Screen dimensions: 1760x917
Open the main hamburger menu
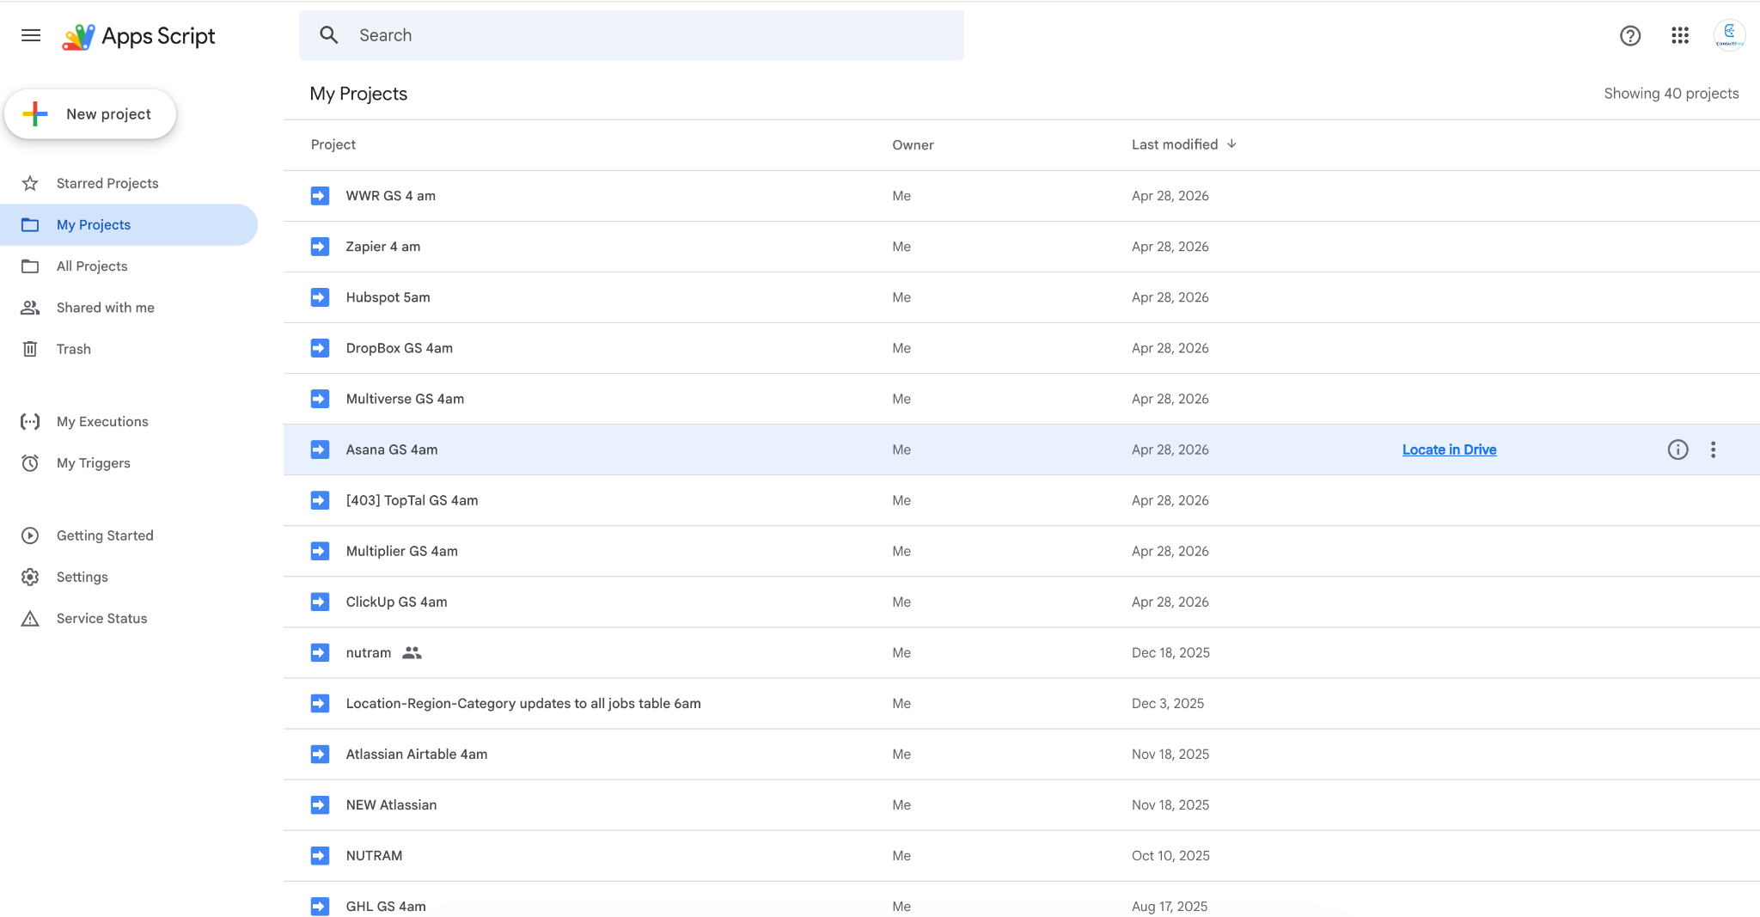(31, 35)
